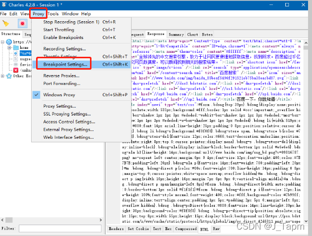The image size is (312, 236).
Task: Open Web Interface Settings...
Action: click(81, 137)
